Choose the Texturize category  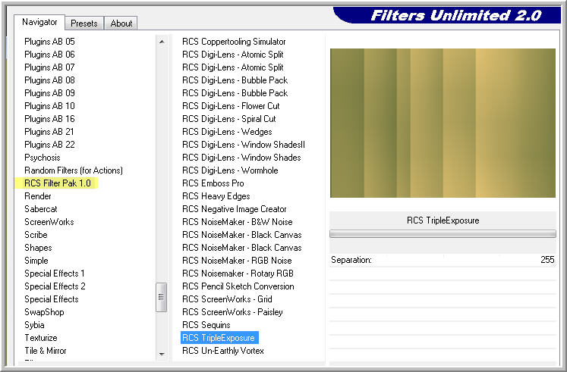(x=41, y=338)
